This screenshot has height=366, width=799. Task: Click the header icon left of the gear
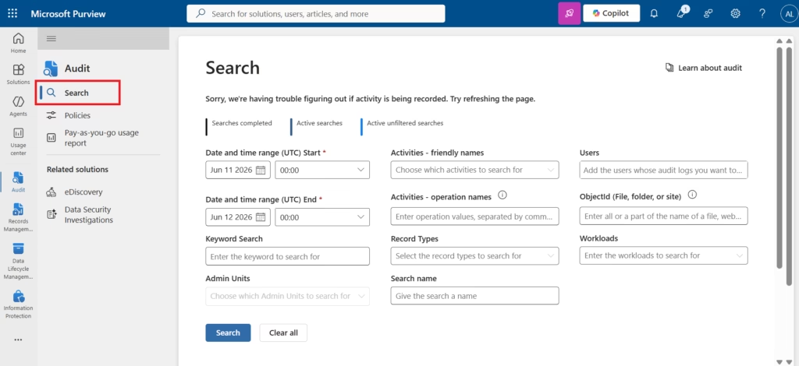coord(708,14)
